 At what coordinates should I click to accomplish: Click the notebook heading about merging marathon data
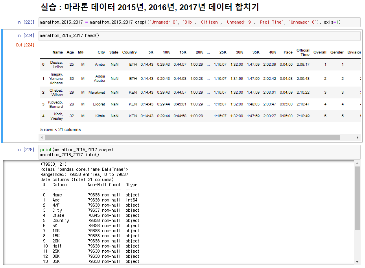(x=150, y=7)
